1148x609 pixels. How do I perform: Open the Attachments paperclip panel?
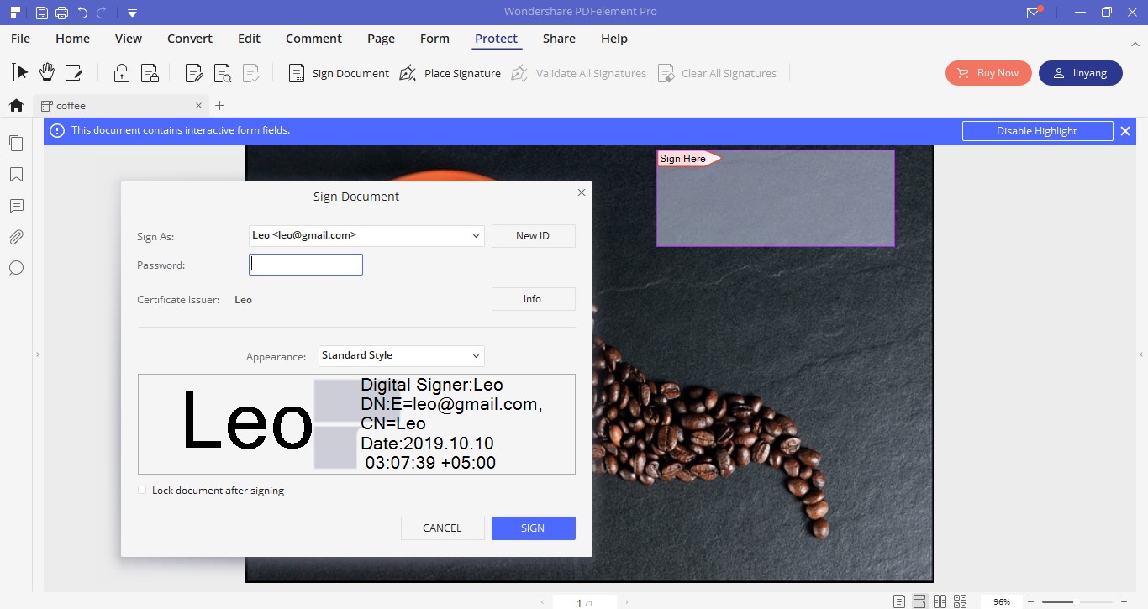pos(16,237)
